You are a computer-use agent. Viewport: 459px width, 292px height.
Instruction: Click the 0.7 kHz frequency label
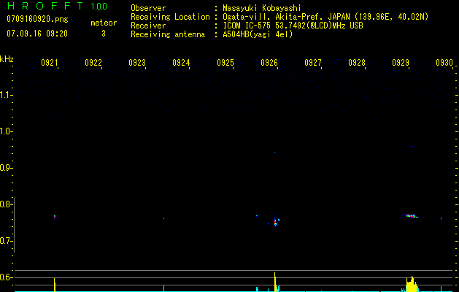pos(5,241)
